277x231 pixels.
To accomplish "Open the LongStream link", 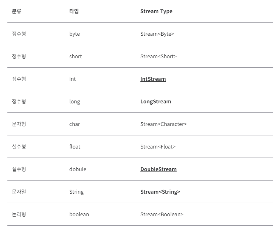I will 156,102.
